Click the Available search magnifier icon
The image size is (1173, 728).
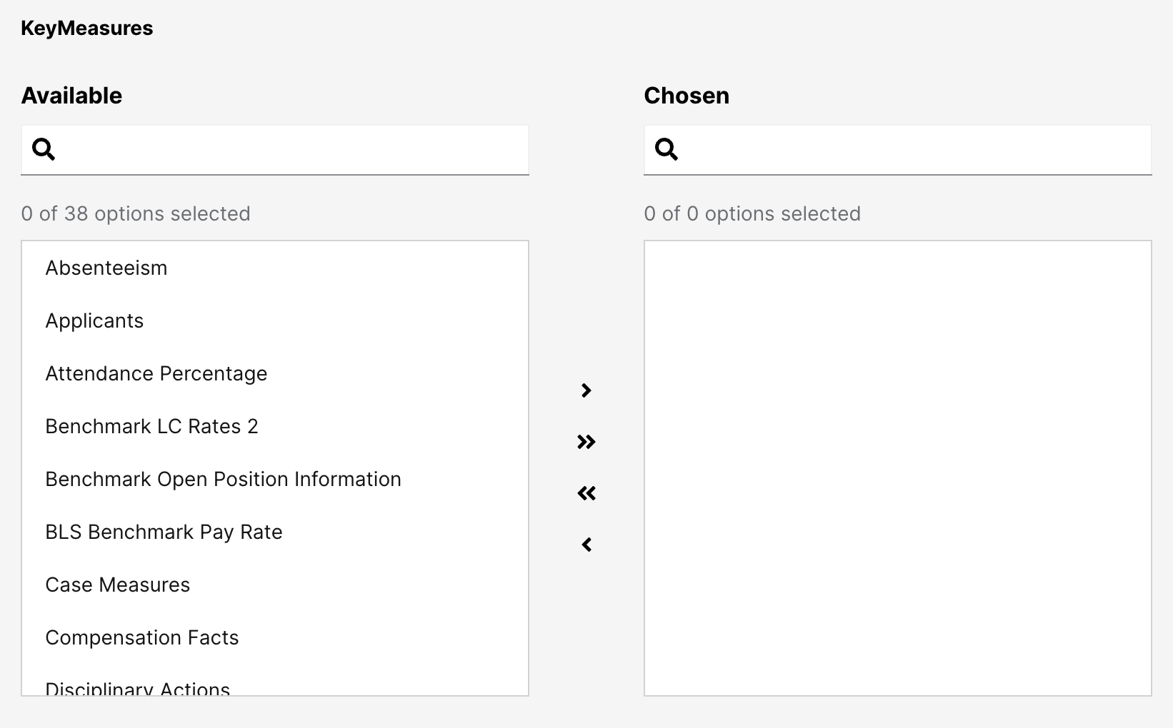coord(44,149)
